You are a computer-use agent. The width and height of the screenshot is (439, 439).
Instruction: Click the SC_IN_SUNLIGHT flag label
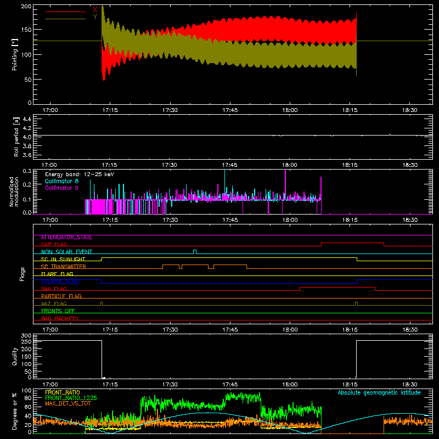point(63,259)
